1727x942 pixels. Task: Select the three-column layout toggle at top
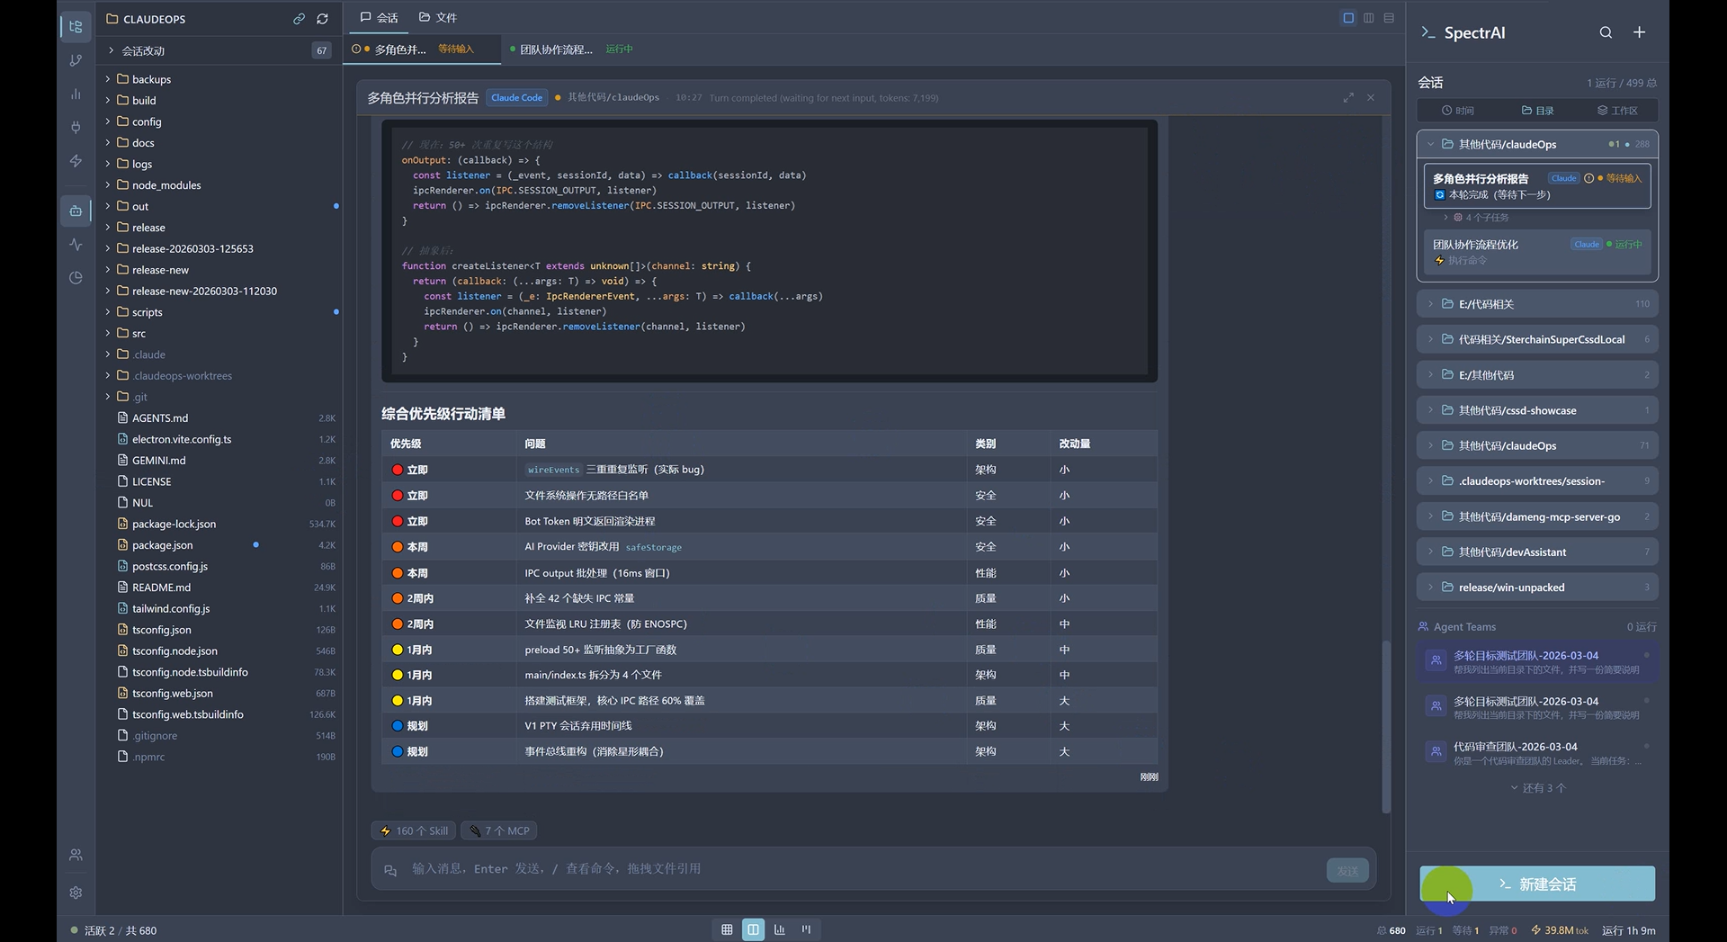1368,18
